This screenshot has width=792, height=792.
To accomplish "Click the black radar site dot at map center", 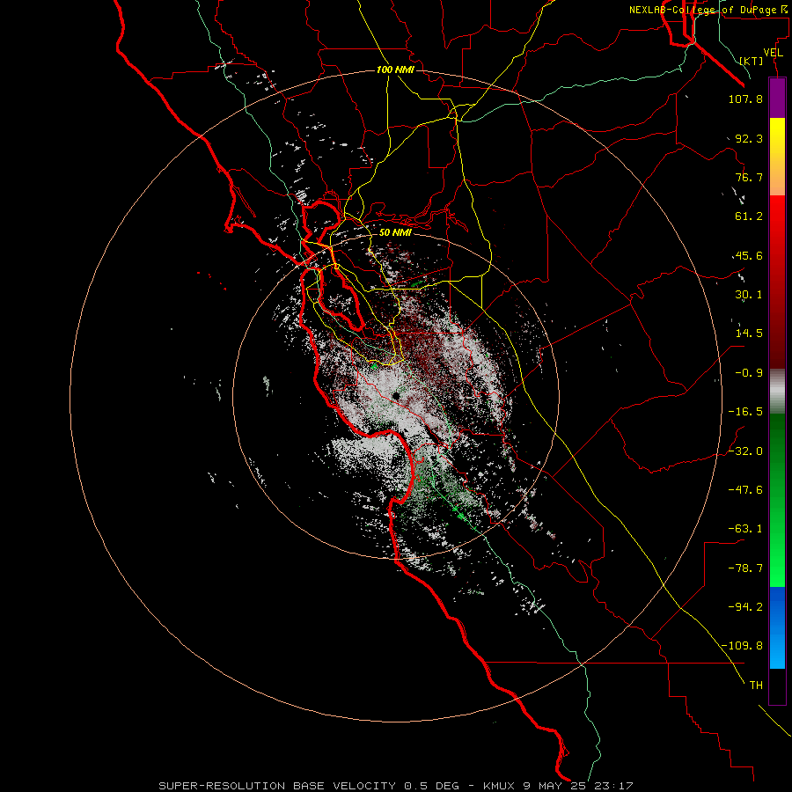I will [396, 396].
